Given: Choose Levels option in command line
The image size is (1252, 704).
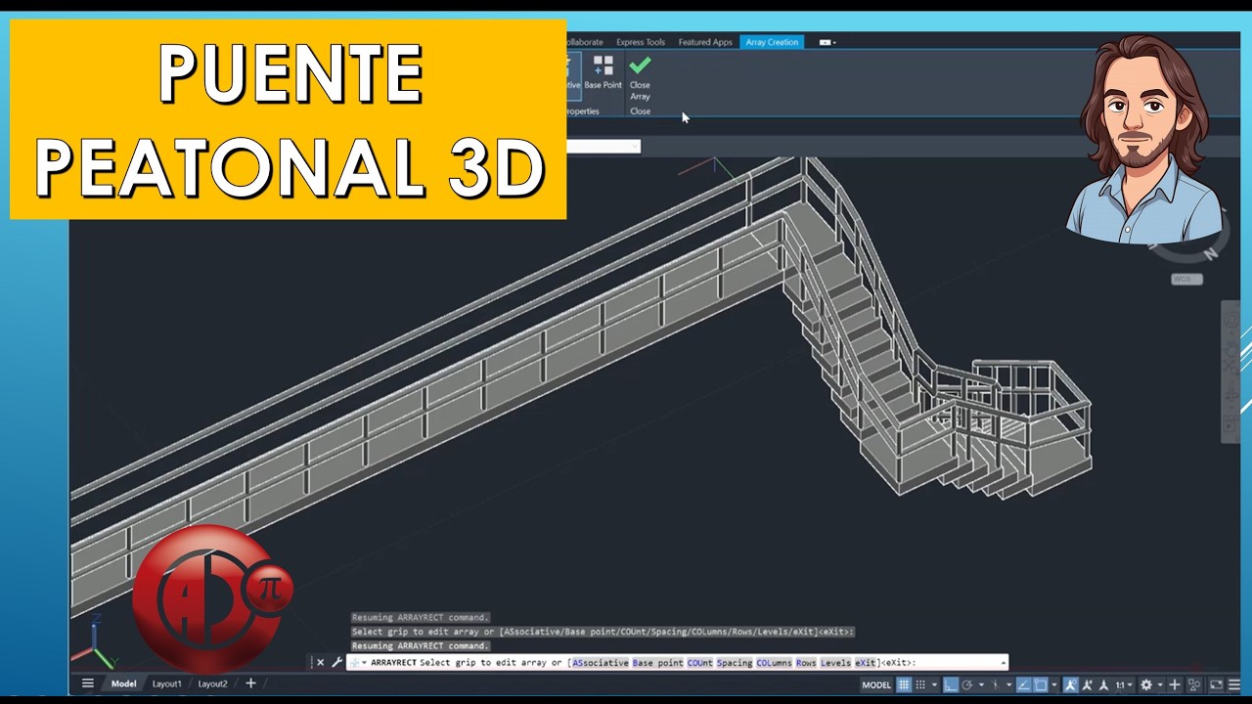Looking at the screenshot, I should point(835,662).
